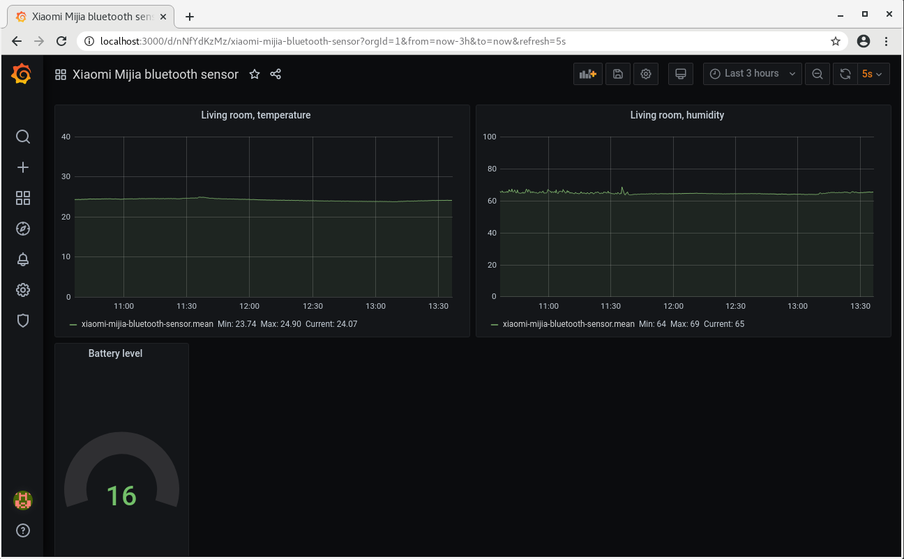
Task: Zoom out time range with magnifier icon
Action: pos(818,74)
